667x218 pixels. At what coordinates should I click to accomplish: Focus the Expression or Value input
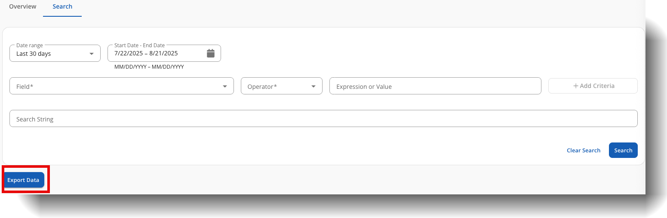(435, 86)
